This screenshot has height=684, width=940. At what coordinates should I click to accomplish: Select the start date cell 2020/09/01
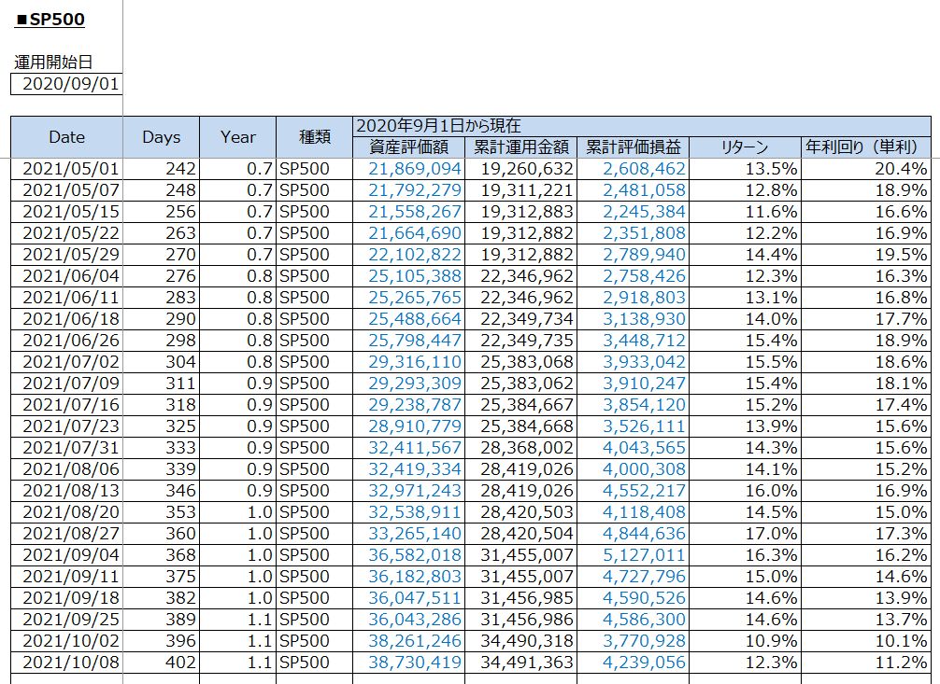(x=65, y=84)
